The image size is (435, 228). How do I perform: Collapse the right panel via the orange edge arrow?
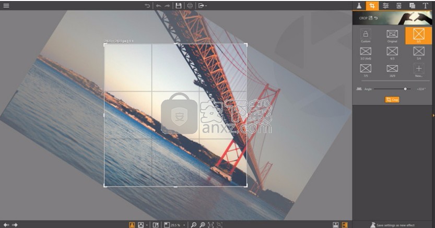point(433,115)
